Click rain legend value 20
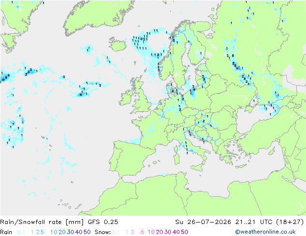The image size is (306, 236). (62, 232)
